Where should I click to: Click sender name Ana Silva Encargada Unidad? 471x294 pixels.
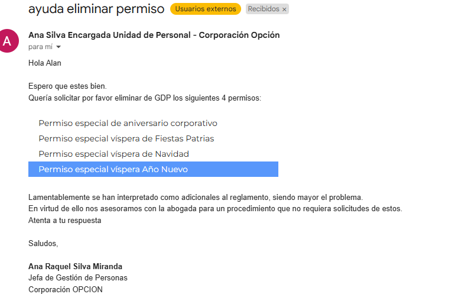pos(154,35)
